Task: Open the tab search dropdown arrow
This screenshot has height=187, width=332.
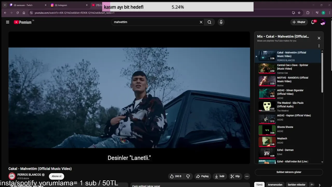Action: click(x=5, y=5)
